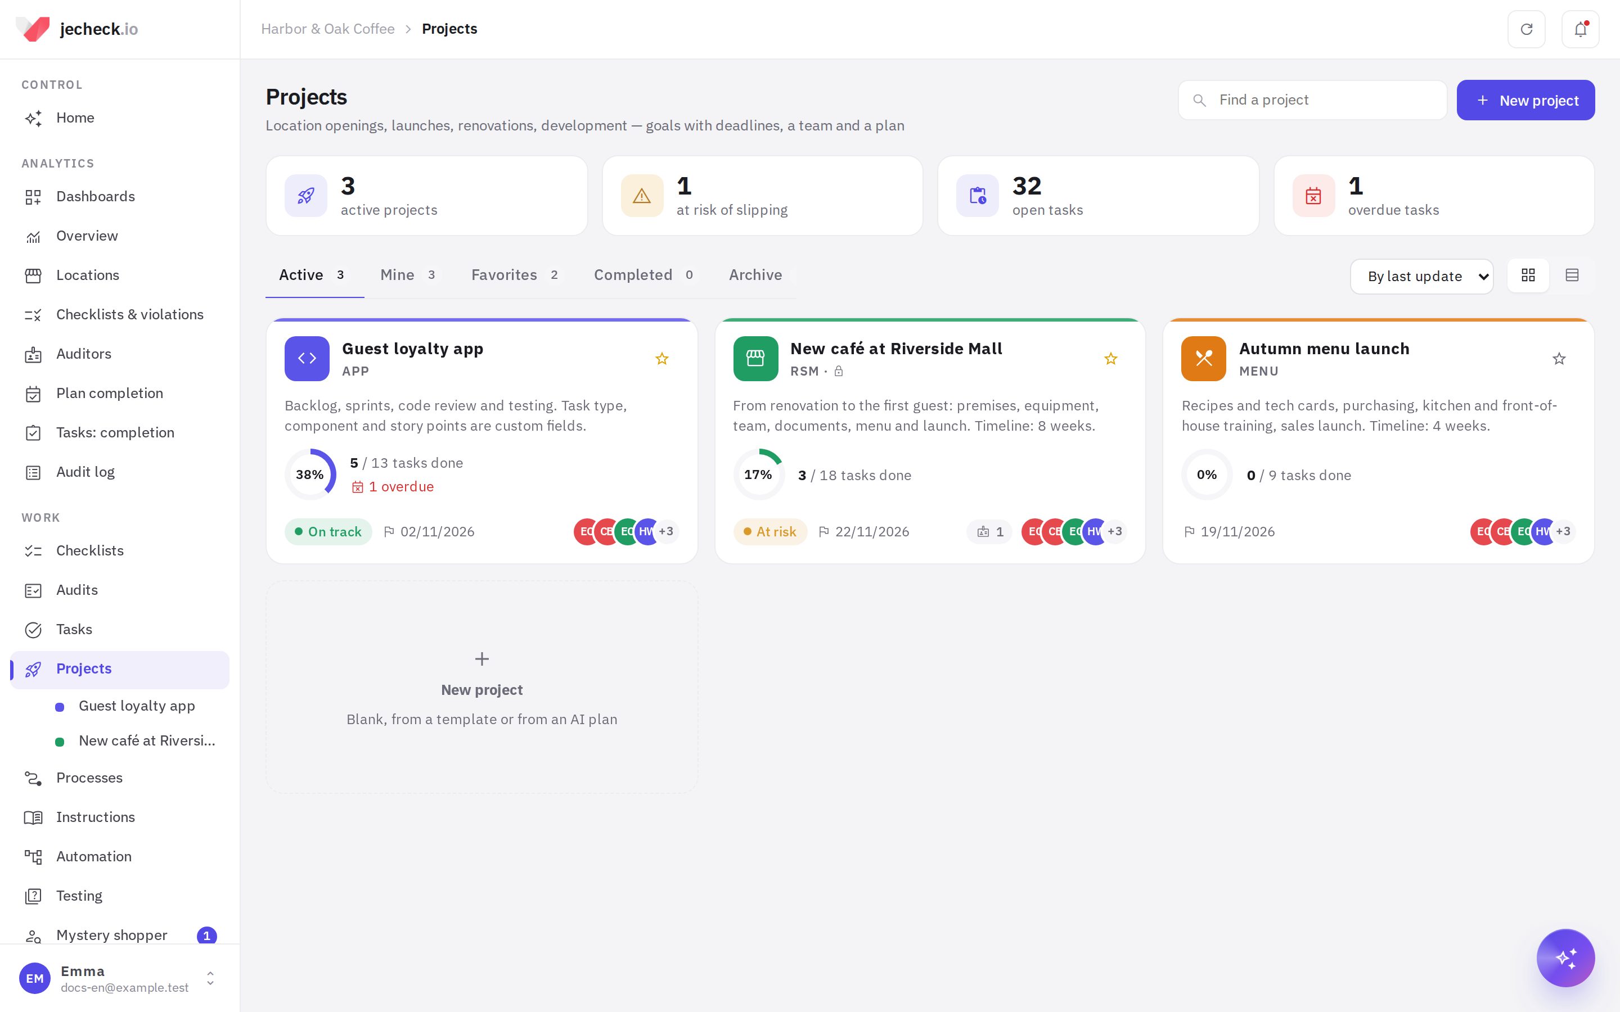
Task: Switch to list view layout
Action: coord(1572,275)
